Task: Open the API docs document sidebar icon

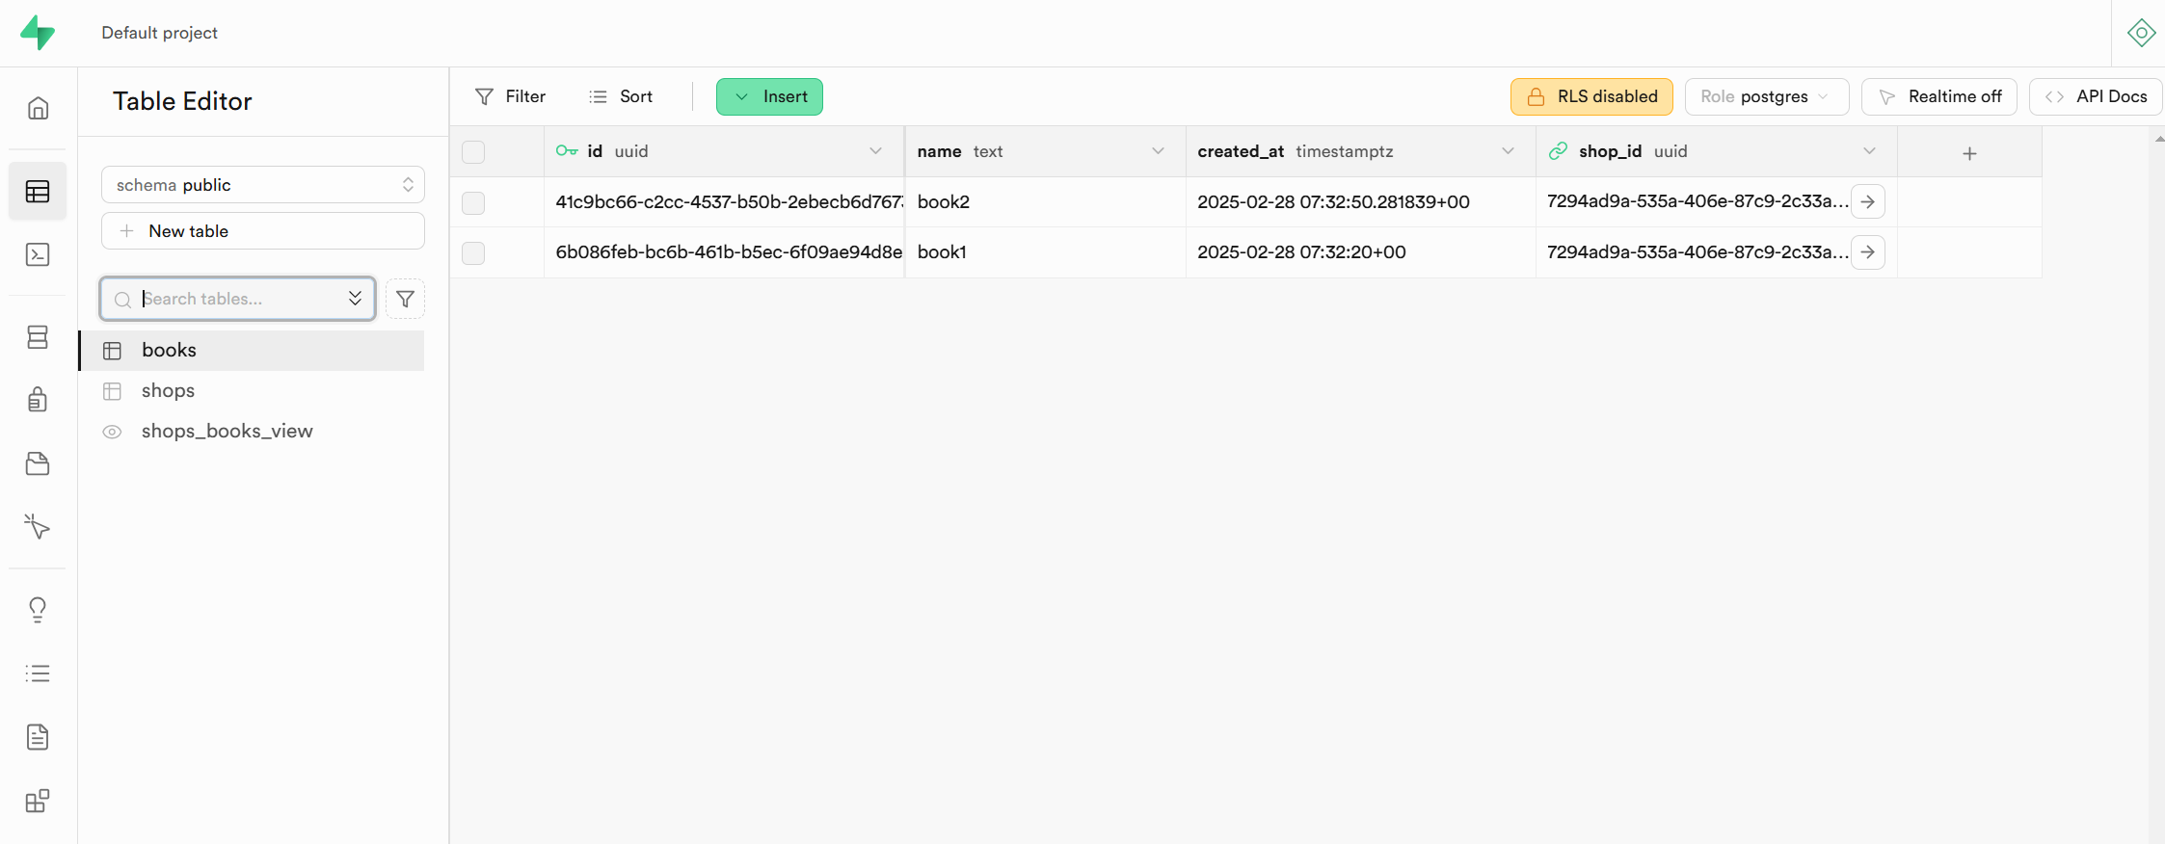Action: [38, 737]
